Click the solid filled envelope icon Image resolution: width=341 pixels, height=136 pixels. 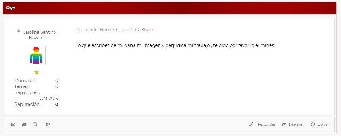click(x=24, y=124)
